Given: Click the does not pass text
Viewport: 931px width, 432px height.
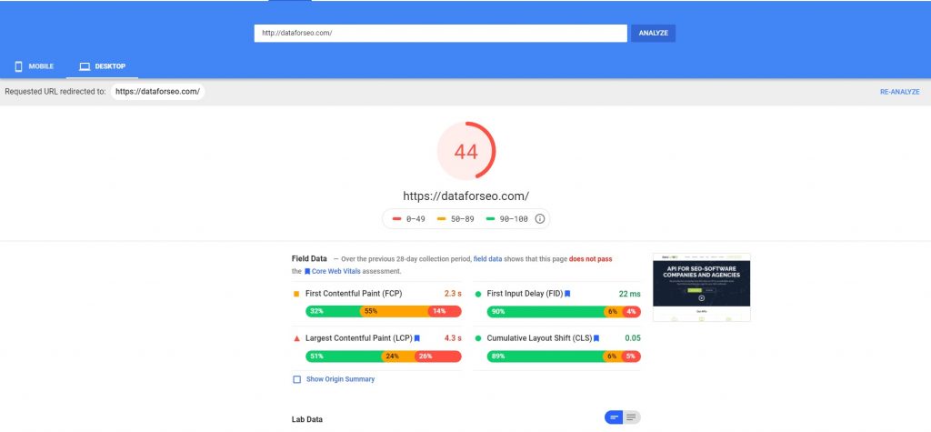Looking at the screenshot, I should pyautogui.click(x=590, y=259).
